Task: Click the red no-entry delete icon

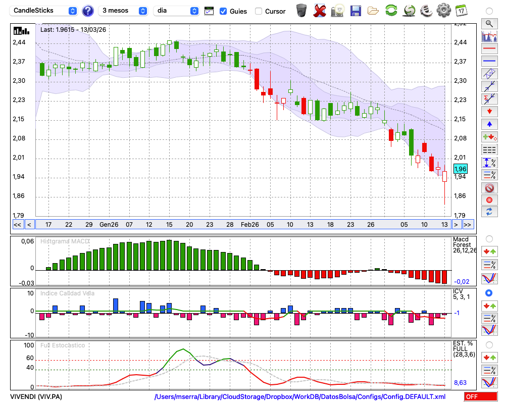Action: point(489,188)
